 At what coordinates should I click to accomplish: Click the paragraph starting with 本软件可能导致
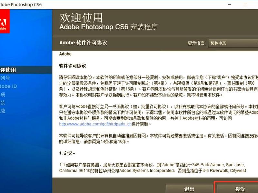coord(158,139)
